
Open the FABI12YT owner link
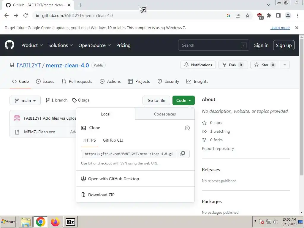pyautogui.click(x=29, y=65)
